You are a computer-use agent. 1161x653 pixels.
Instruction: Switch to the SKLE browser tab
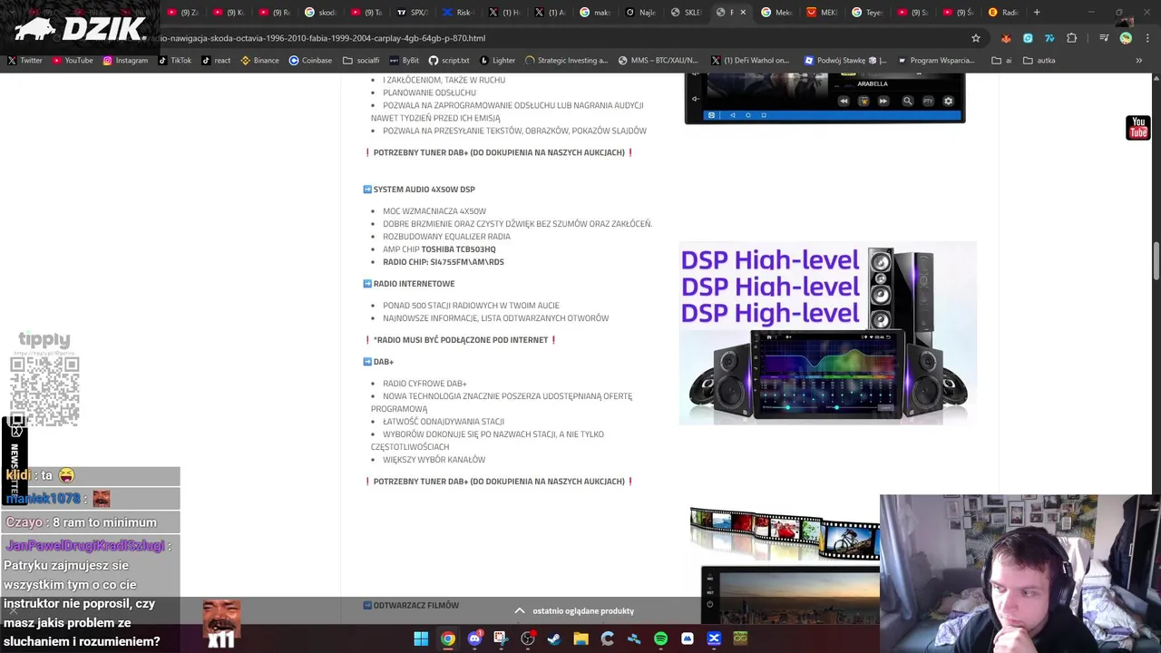tap(686, 13)
